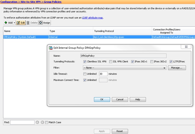The width and height of the screenshot is (195, 134).
Task: Open the Filter dropdown
Action: click(125, 68)
